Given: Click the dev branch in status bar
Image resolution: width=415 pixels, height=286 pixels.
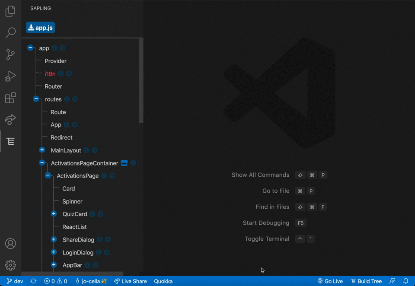Looking at the screenshot, I should pyautogui.click(x=15, y=281).
